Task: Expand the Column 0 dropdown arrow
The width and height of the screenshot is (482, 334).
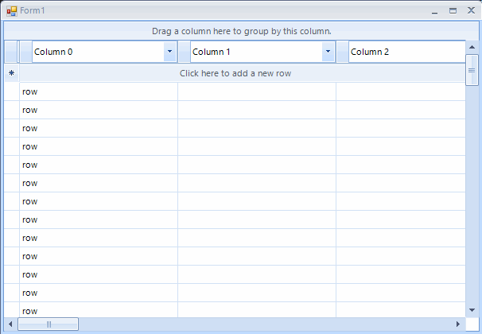Action: 169,52
